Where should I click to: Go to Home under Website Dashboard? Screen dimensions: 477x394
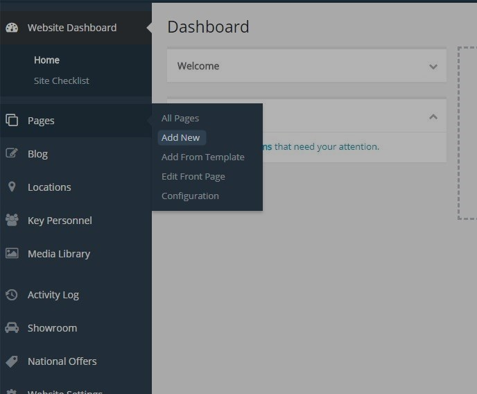click(46, 60)
